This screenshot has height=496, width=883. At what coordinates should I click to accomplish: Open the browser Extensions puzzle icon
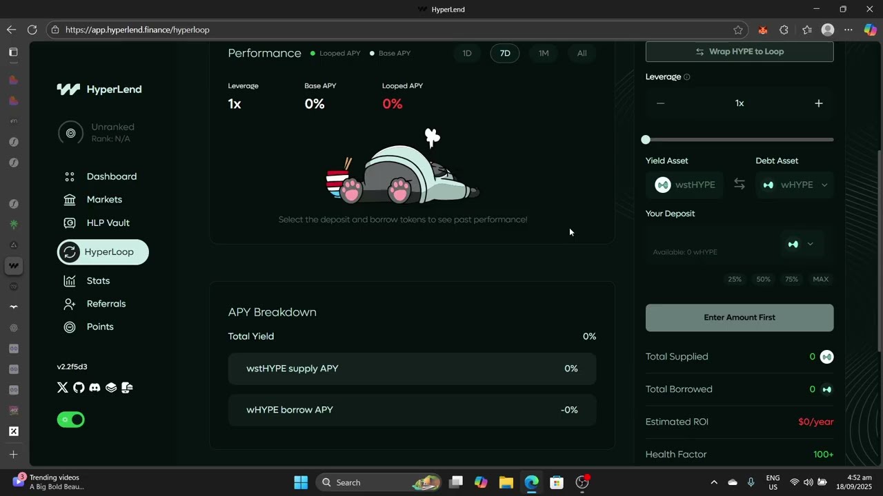[x=784, y=30]
